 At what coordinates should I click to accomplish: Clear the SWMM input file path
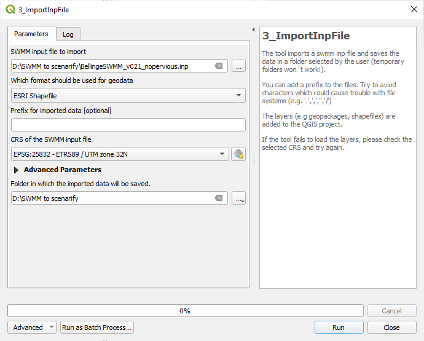coord(219,66)
